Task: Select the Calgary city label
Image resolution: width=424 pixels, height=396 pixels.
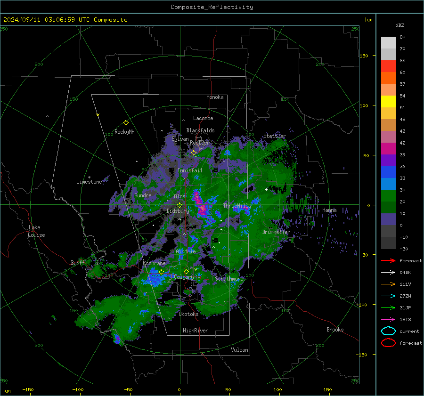Action: 184,277
